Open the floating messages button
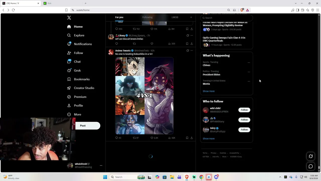The width and height of the screenshot is (321, 181). coord(311,166)
